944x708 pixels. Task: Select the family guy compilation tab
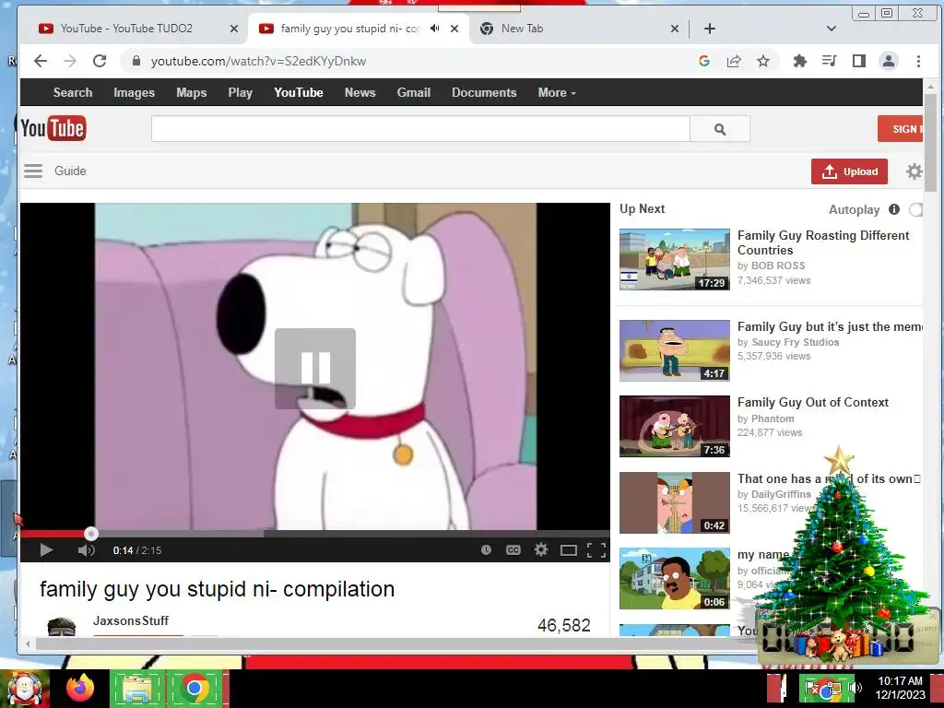[350, 29]
